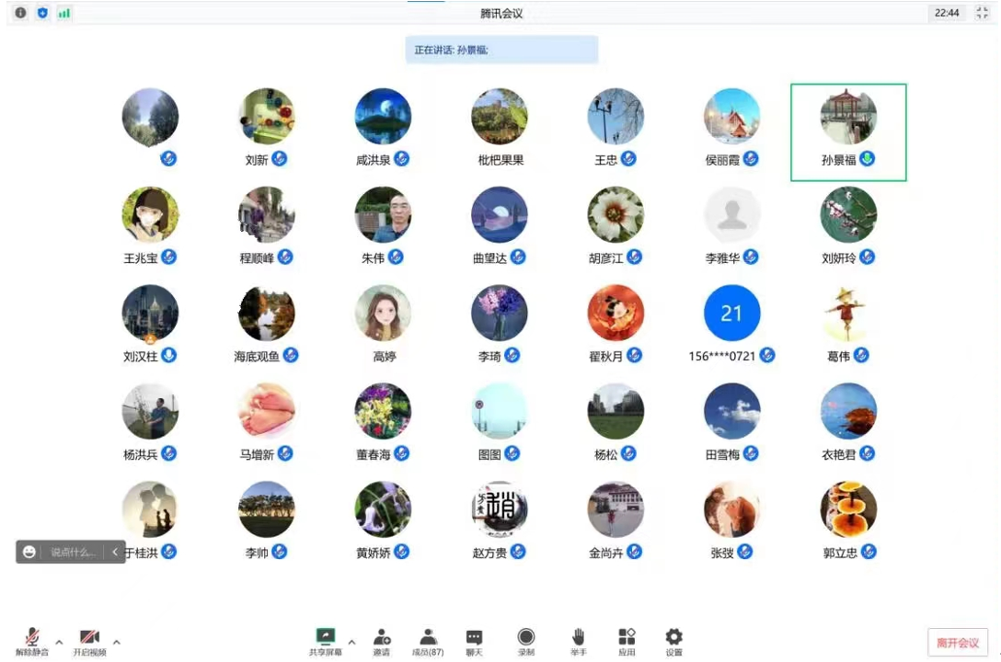Screen dimensions: 1001x662
Task: Click 刘新's muted microphone icon
Action: pos(279,159)
